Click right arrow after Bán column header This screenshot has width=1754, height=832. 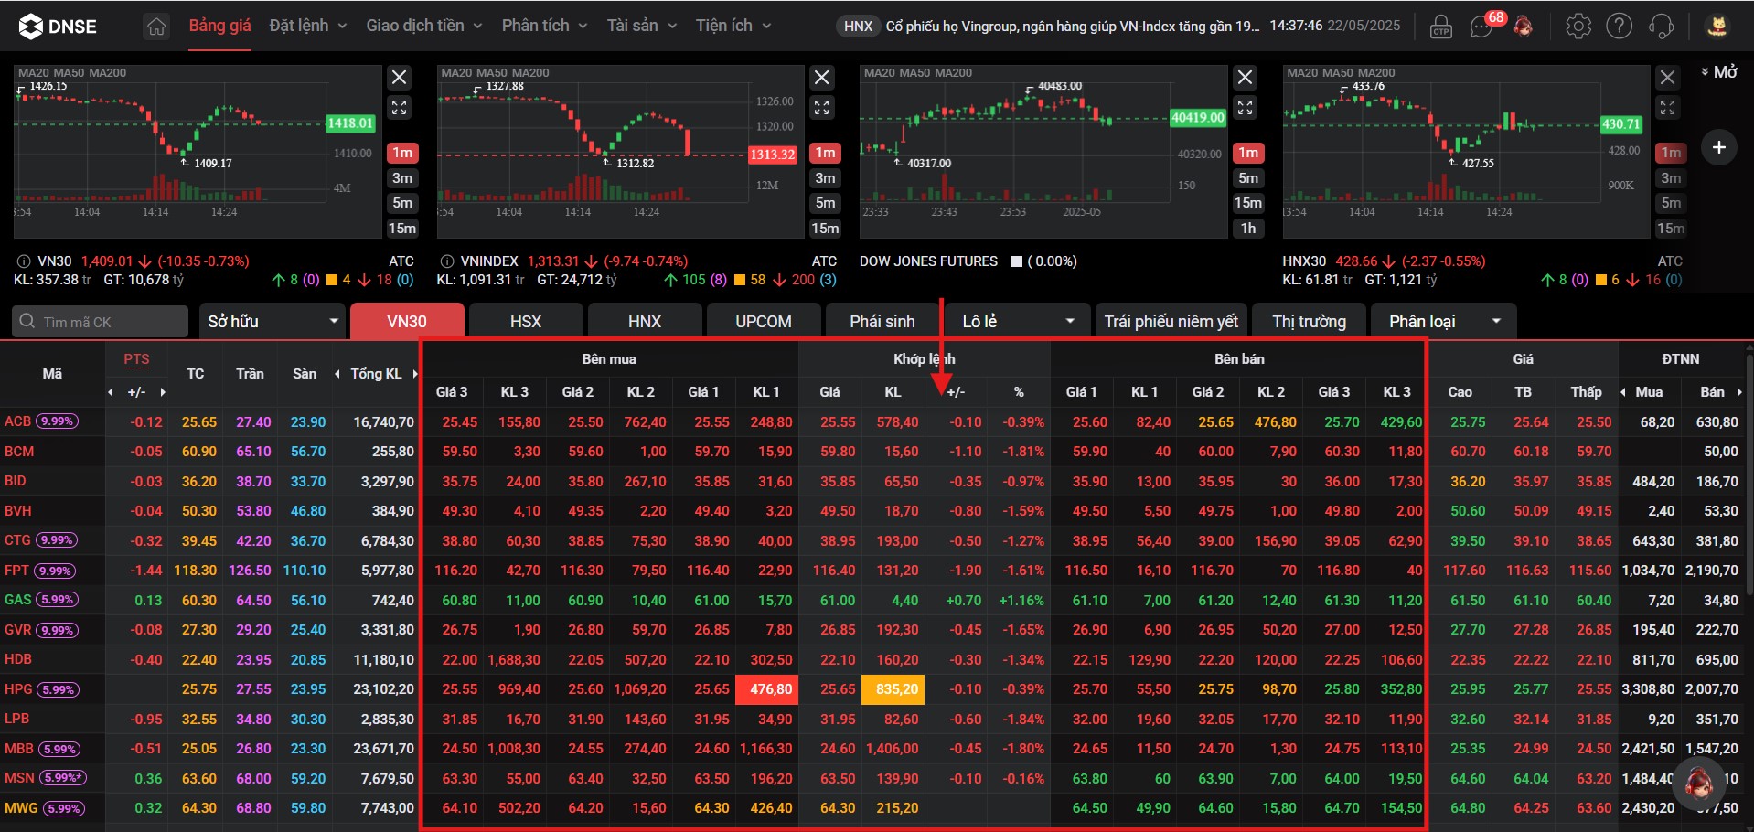pyautogui.click(x=1738, y=392)
